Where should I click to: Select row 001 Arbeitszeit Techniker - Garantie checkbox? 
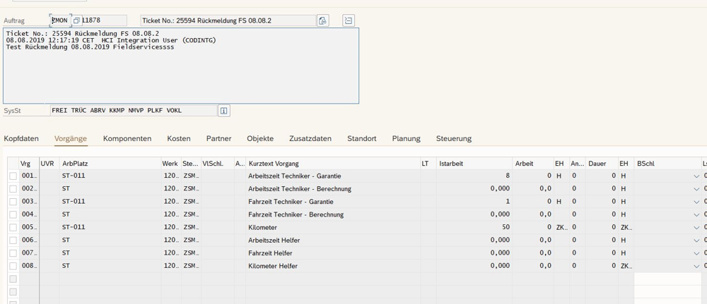[x=13, y=176]
